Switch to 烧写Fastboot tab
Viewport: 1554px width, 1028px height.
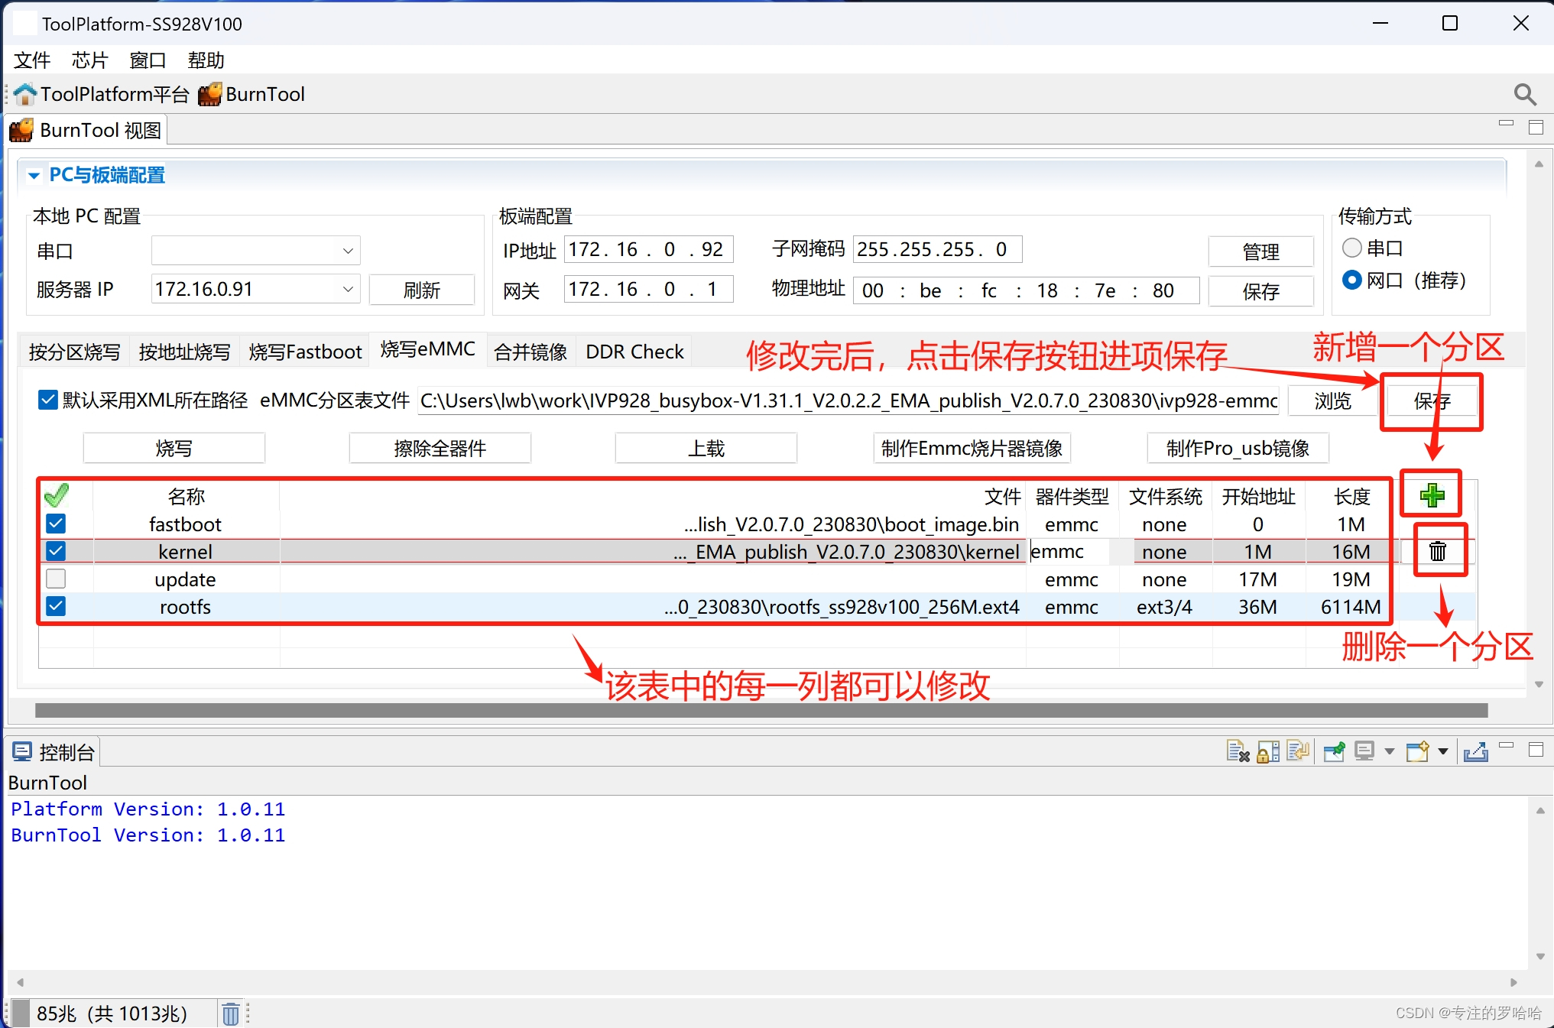(x=305, y=352)
